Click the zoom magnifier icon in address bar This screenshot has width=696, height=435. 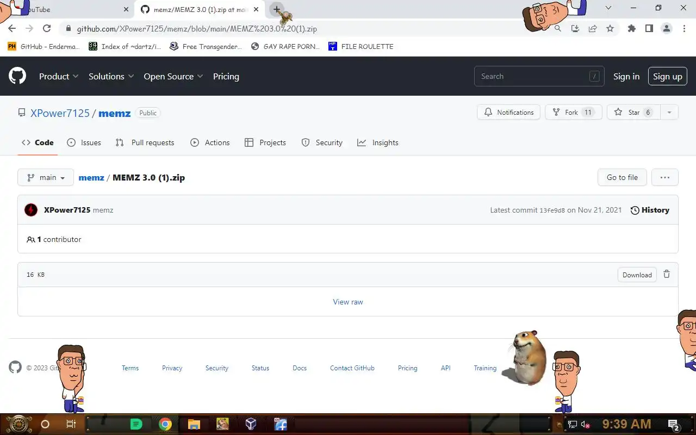558,29
